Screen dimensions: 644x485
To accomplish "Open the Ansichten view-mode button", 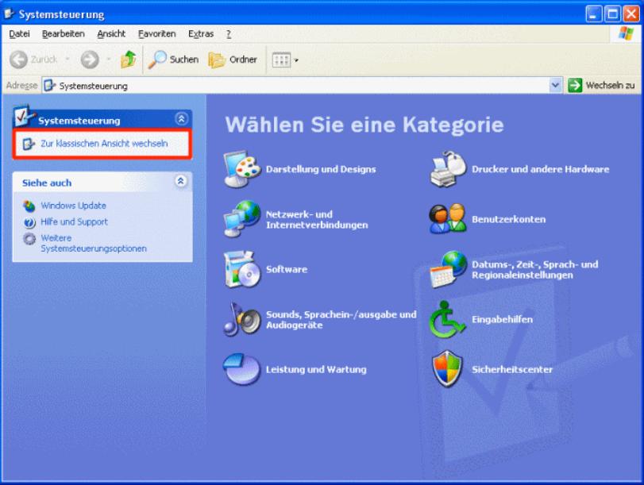I will coord(281,60).
